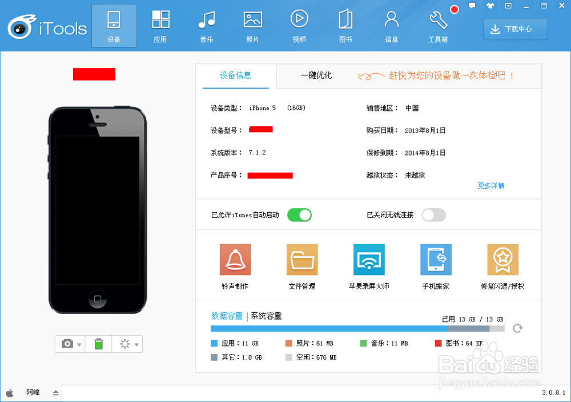Click the orange 照片 color swatch
The height and width of the screenshot is (402, 571).
[x=289, y=343]
